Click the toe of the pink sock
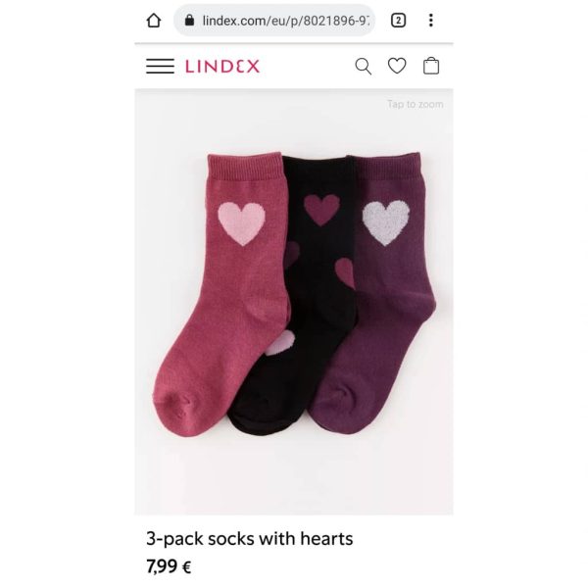Screen dimensions: 588x588 pyautogui.click(x=176, y=413)
